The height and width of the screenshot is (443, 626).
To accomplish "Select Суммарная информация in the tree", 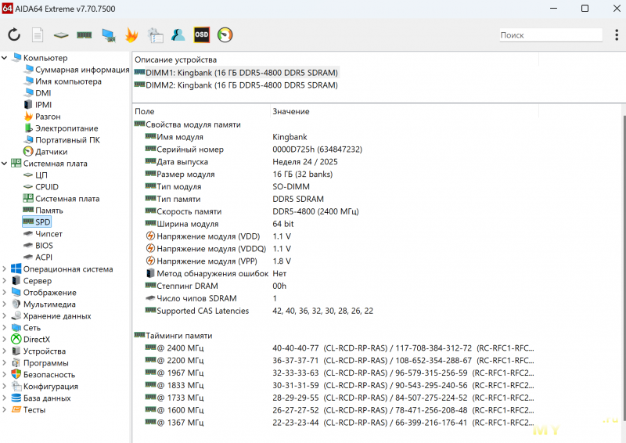I will pos(82,70).
